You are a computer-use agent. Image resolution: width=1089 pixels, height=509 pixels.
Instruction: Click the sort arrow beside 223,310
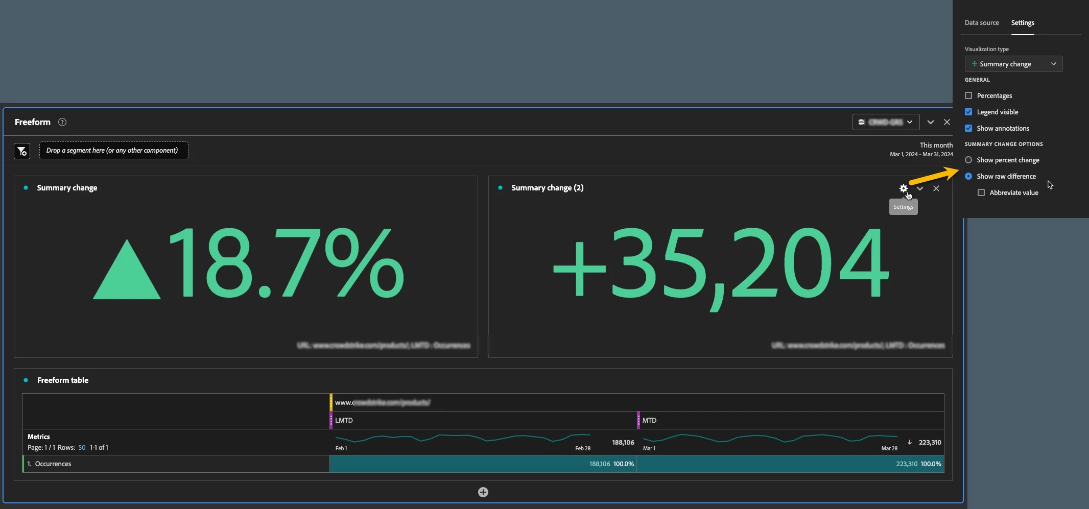point(910,442)
